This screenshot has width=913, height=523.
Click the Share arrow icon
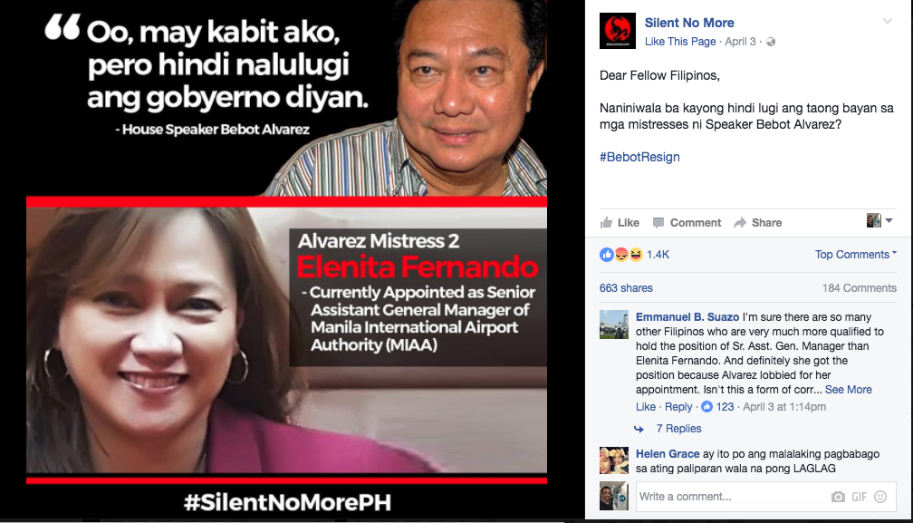click(x=740, y=222)
